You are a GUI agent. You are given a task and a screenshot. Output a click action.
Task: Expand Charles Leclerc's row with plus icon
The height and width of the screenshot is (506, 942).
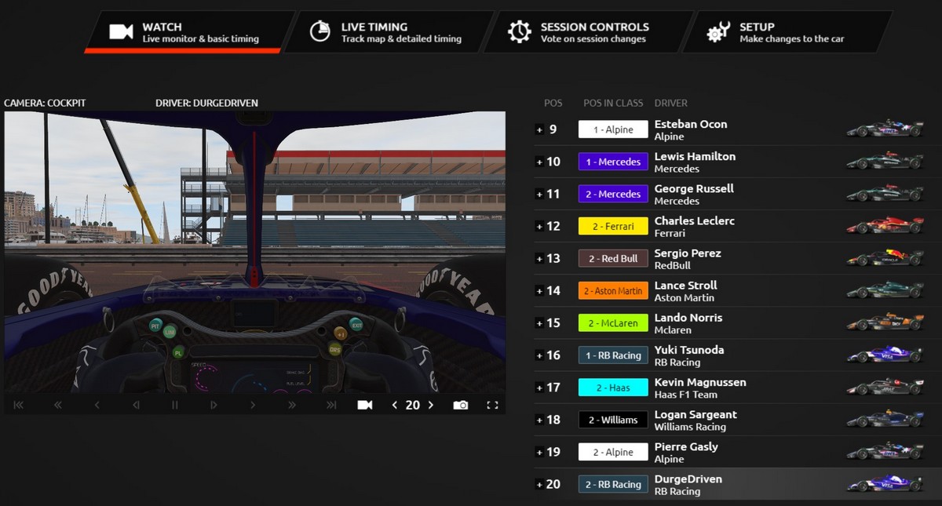tap(539, 226)
